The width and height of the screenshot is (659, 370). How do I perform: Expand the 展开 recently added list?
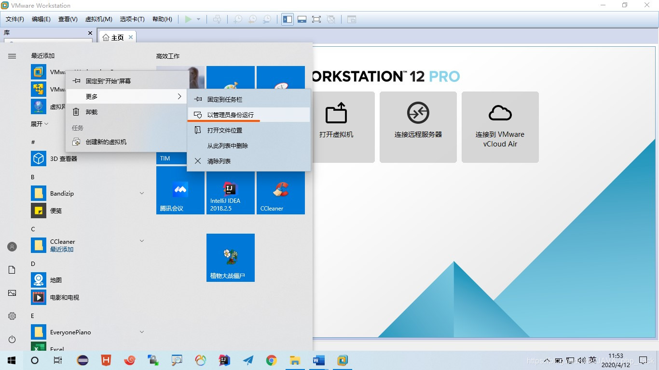click(40, 124)
